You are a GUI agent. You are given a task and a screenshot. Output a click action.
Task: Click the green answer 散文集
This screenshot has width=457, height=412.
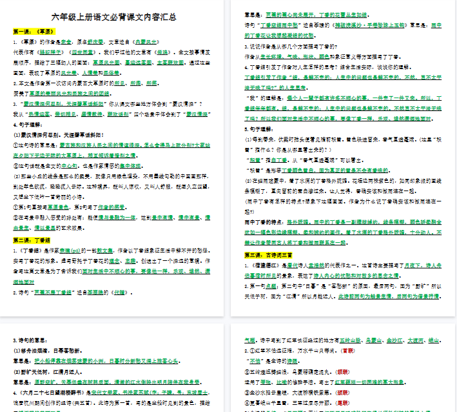pyautogui.click(x=105, y=251)
